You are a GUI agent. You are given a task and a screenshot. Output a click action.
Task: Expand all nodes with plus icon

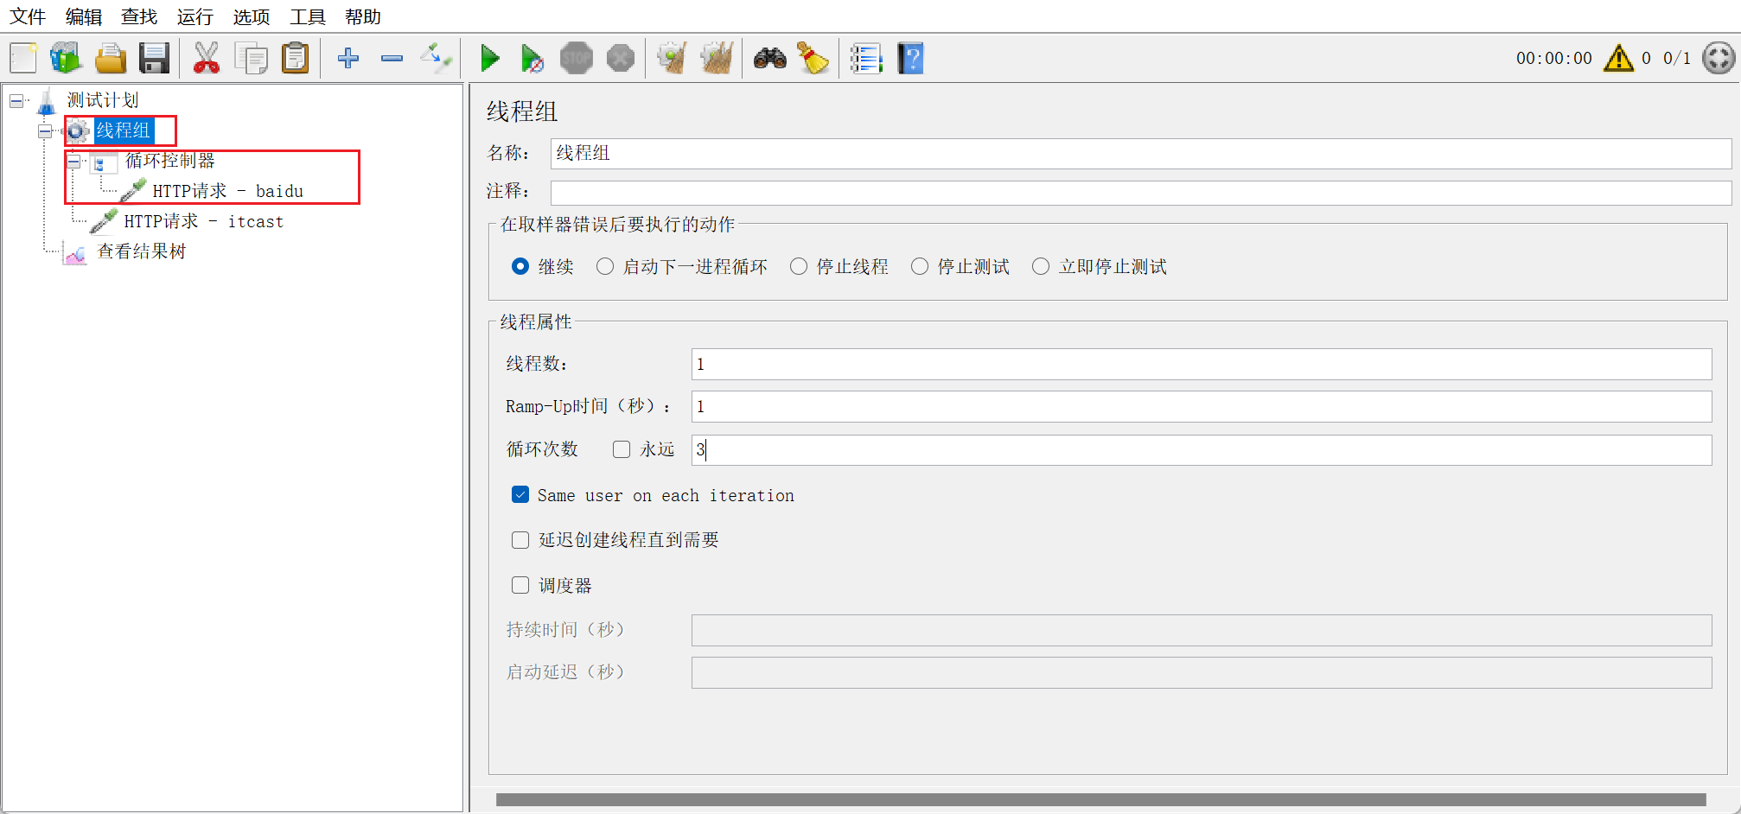(348, 58)
